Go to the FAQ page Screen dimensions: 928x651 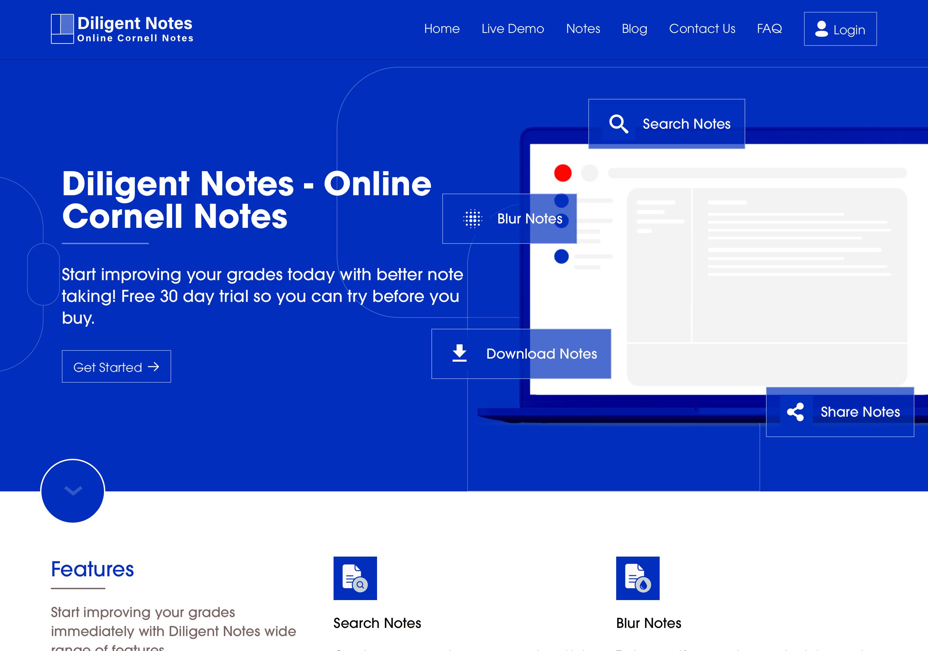tap(769, 29)
